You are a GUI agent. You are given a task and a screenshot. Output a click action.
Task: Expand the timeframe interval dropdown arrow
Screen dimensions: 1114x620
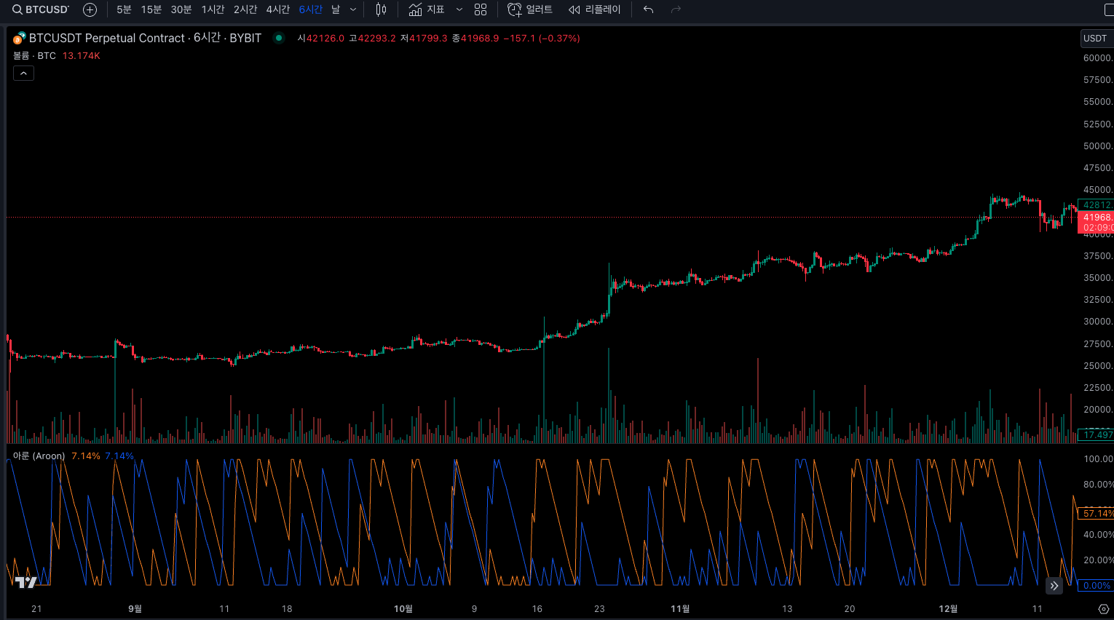353,9
